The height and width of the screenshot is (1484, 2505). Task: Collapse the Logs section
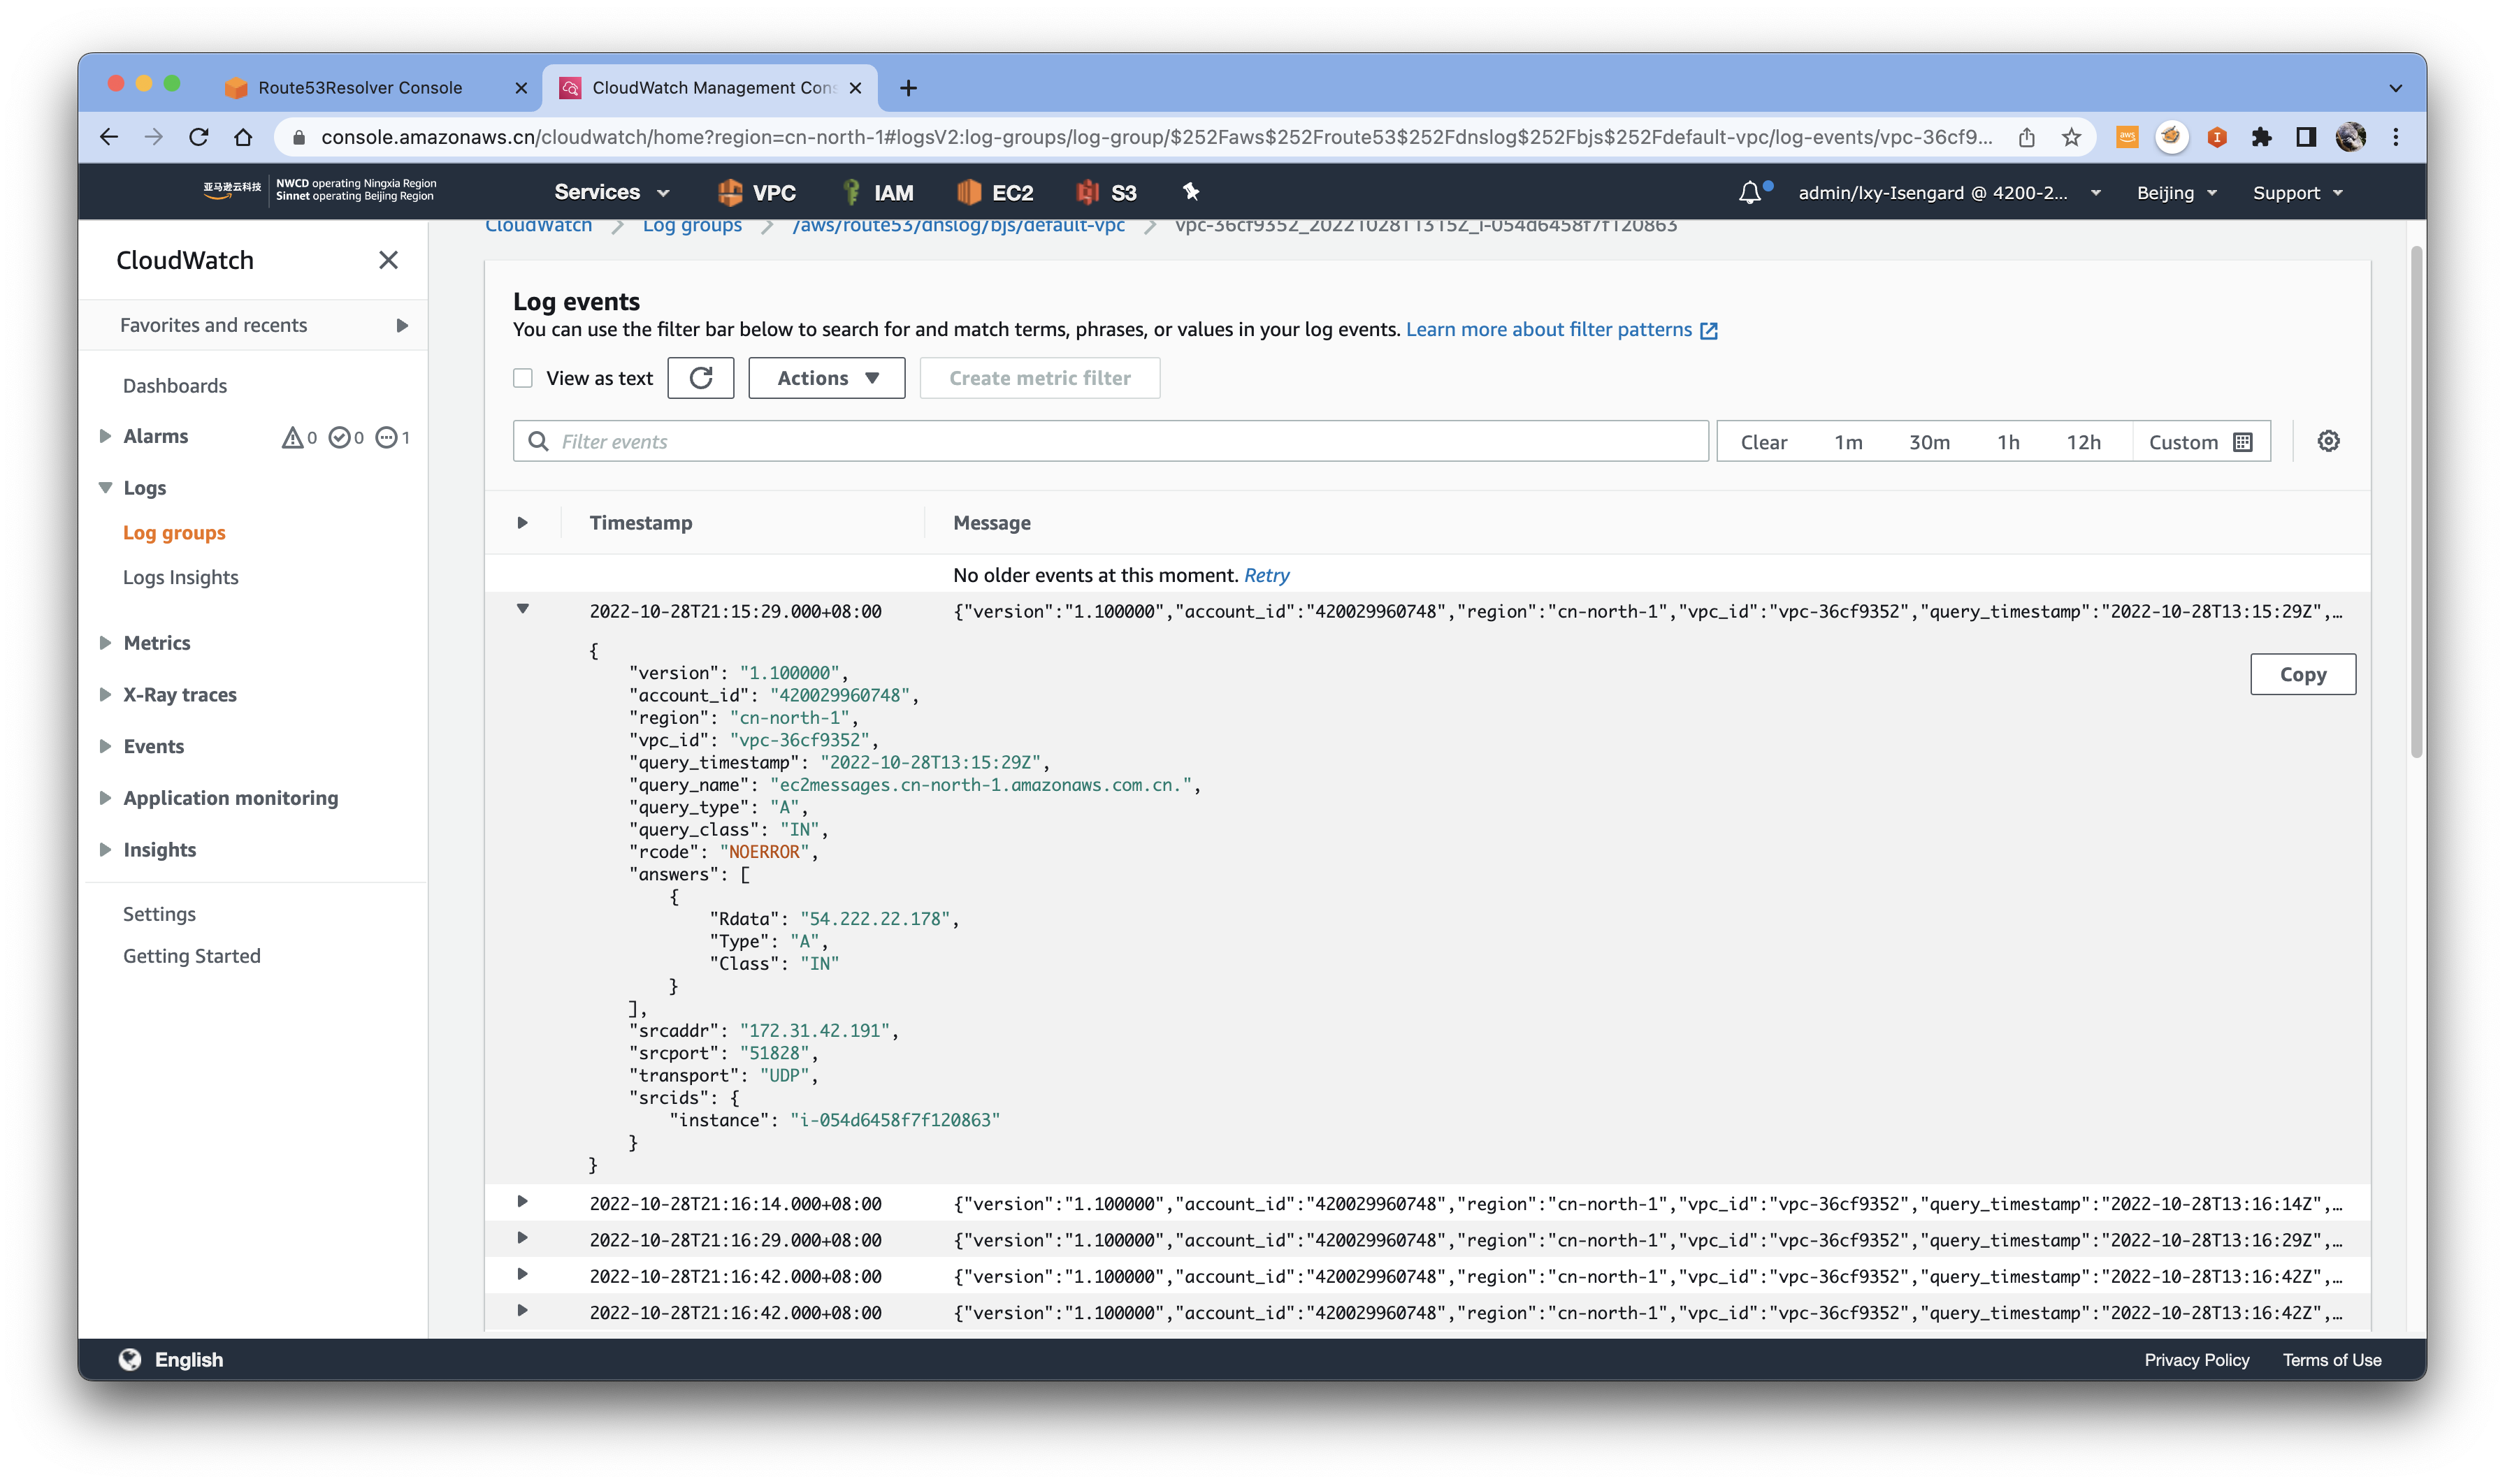pyautogui.click(x=105, y=487)
